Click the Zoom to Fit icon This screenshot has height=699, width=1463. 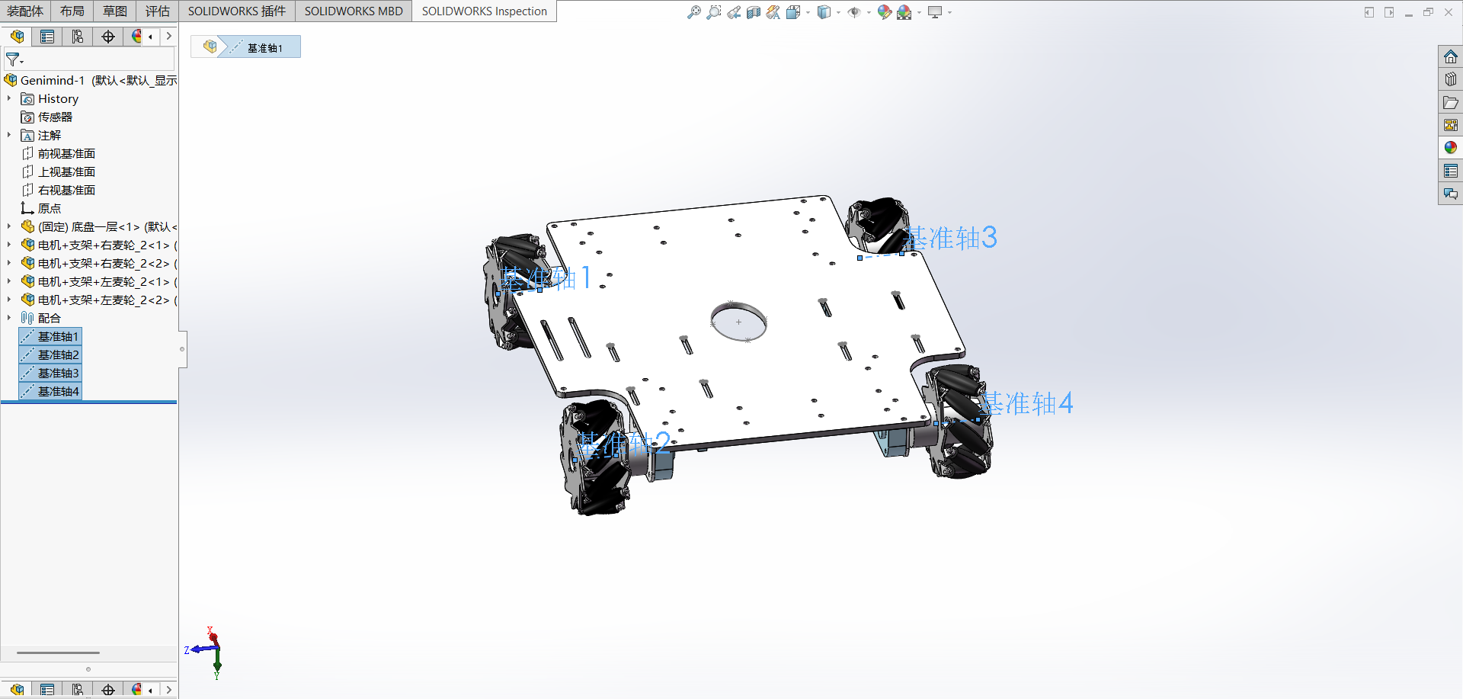click(x=693, y=12)
